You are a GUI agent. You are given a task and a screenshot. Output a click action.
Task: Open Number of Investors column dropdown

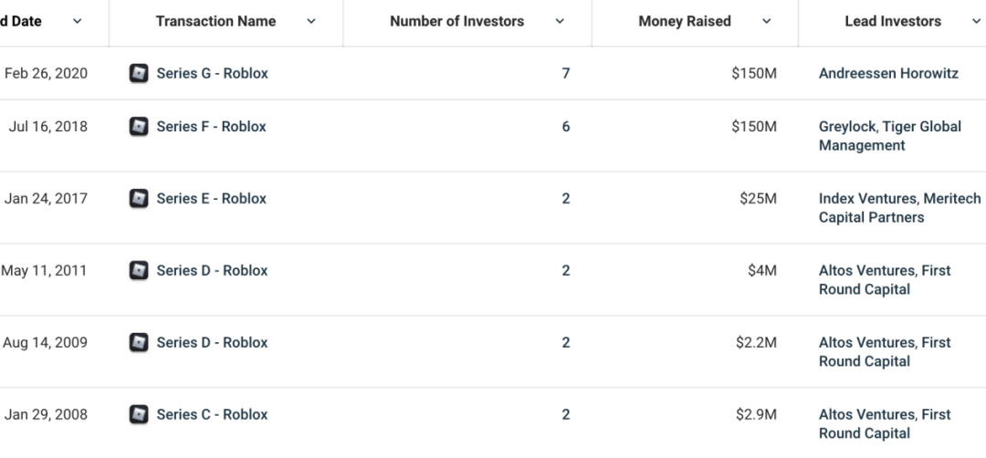(560, 22)
